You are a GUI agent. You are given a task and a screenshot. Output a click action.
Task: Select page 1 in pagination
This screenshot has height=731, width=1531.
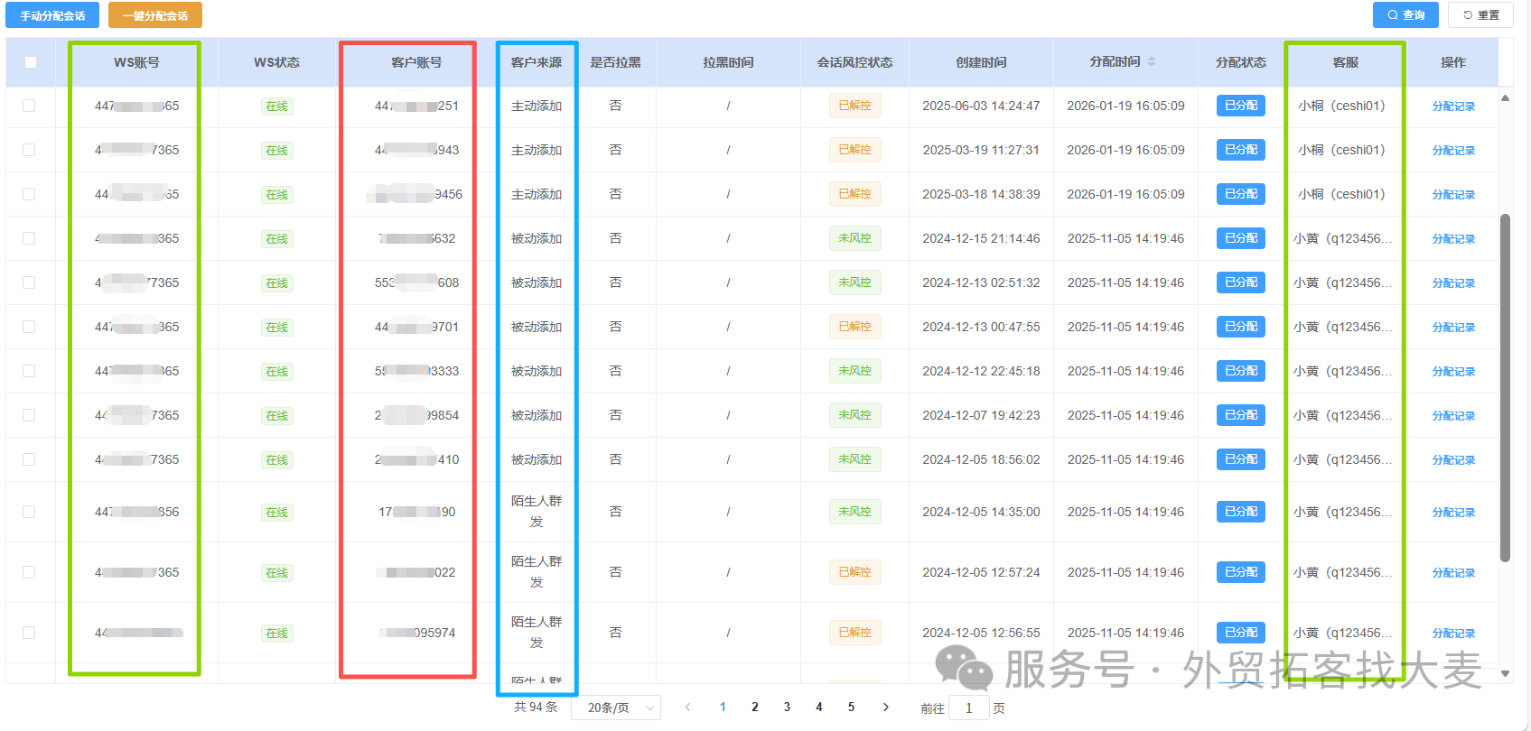[x=723, y=708]
